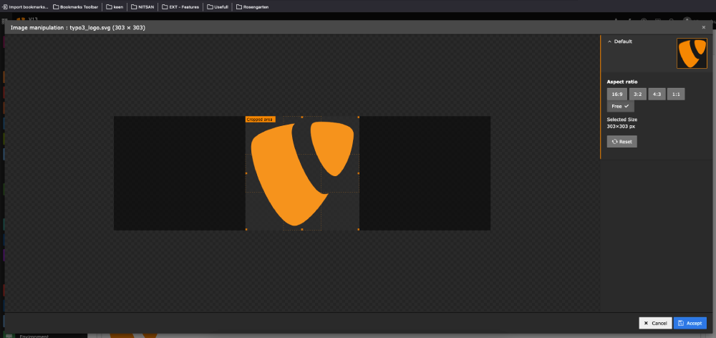Close the Image manipulation dialog
Image resolution: width=716 pixels, height=338 pixels.
pyautogui.click(x=703, y=28)
